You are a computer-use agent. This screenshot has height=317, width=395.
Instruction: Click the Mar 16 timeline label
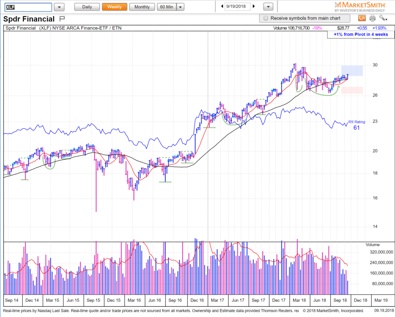[x=134, y=300]
